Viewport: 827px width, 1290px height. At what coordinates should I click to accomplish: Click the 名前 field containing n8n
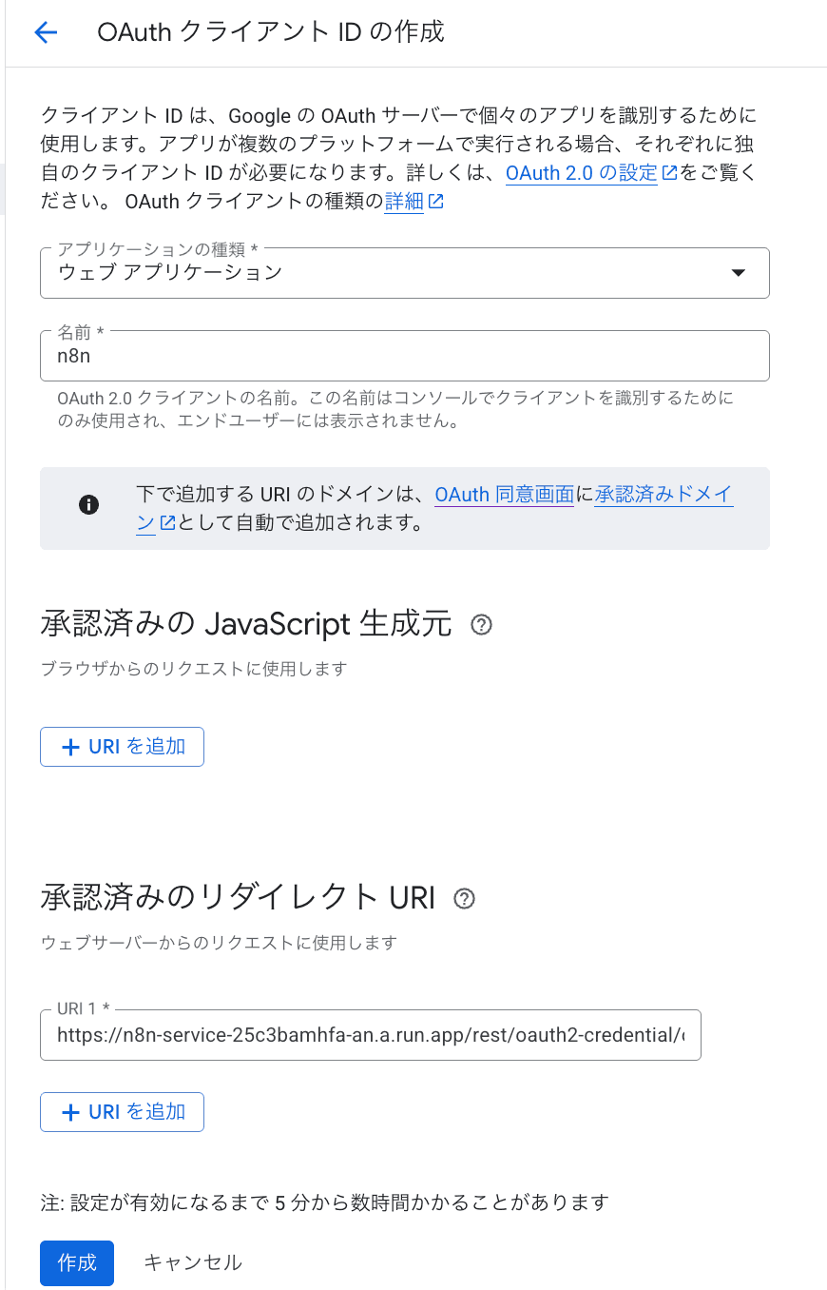point(404,356)
